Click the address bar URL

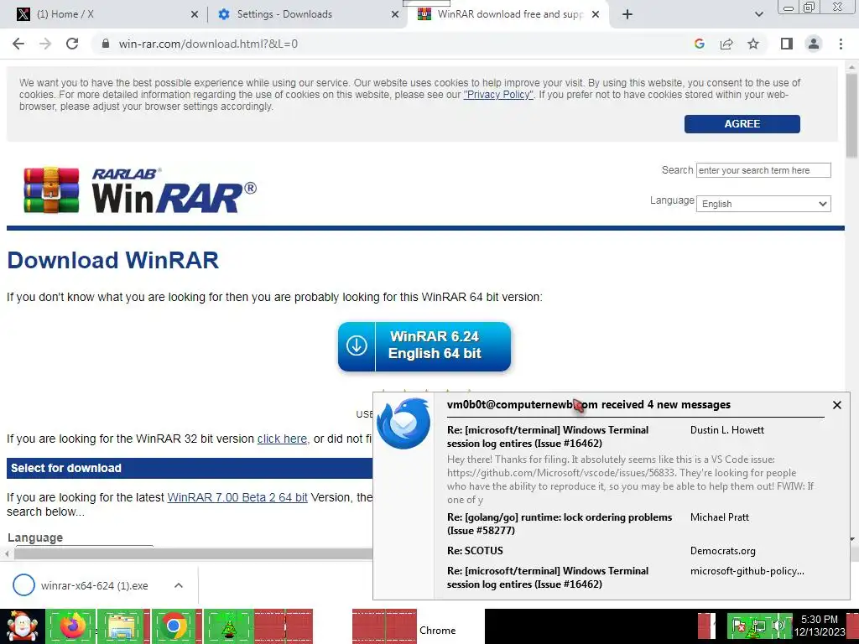[208, 44]
